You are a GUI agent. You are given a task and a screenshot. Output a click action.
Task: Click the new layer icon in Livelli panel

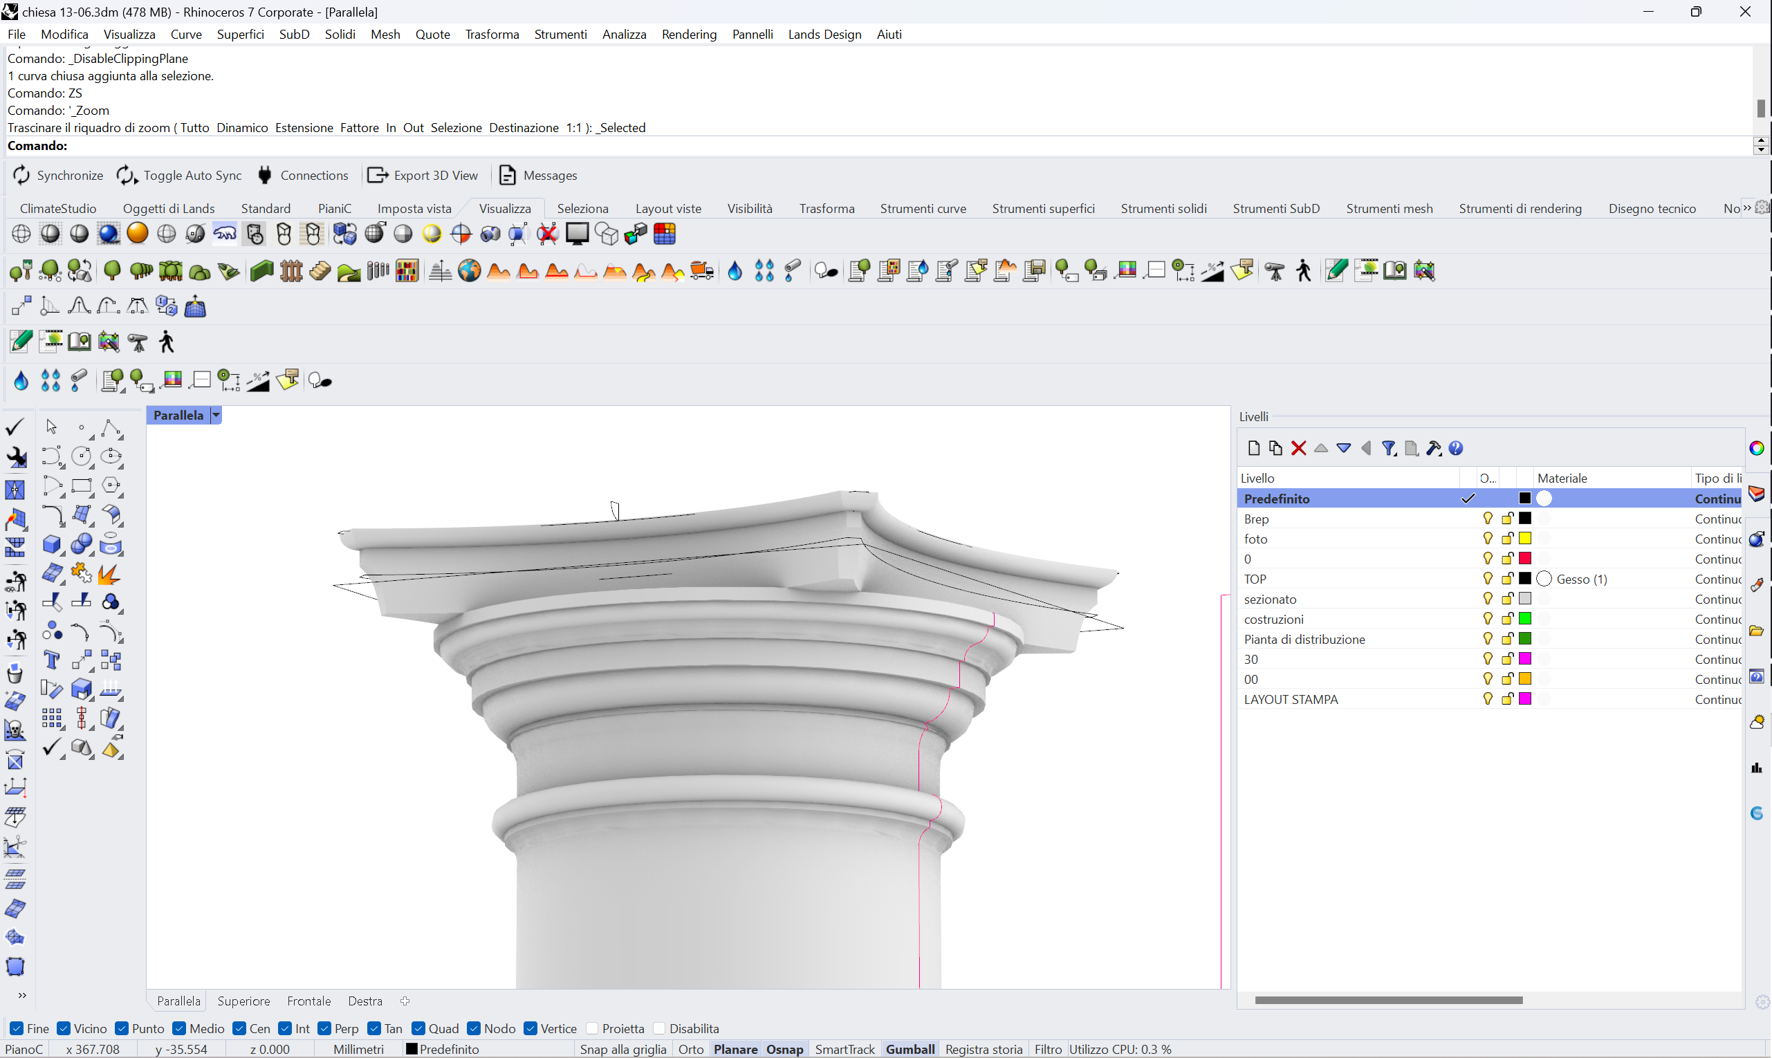1253,448
